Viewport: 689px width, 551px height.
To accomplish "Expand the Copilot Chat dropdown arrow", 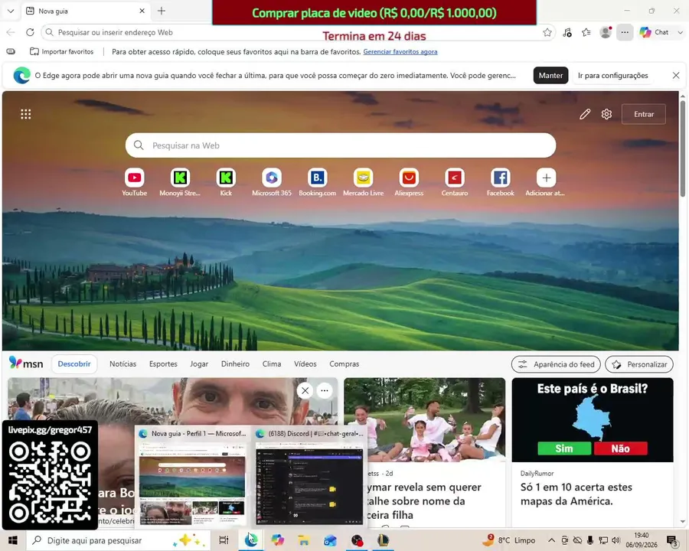I will [x=681, y=32].
